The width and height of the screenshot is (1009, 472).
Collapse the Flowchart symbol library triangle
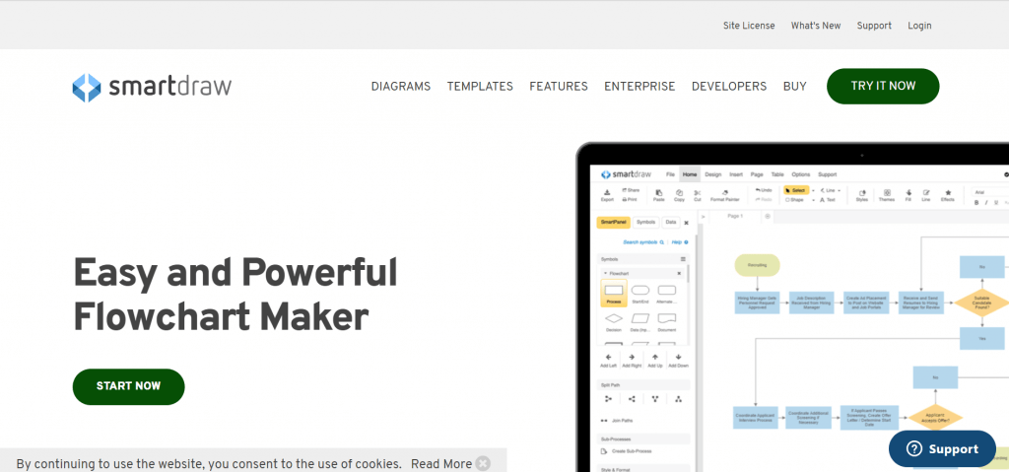pyautogui.click(x=605, y=274)
